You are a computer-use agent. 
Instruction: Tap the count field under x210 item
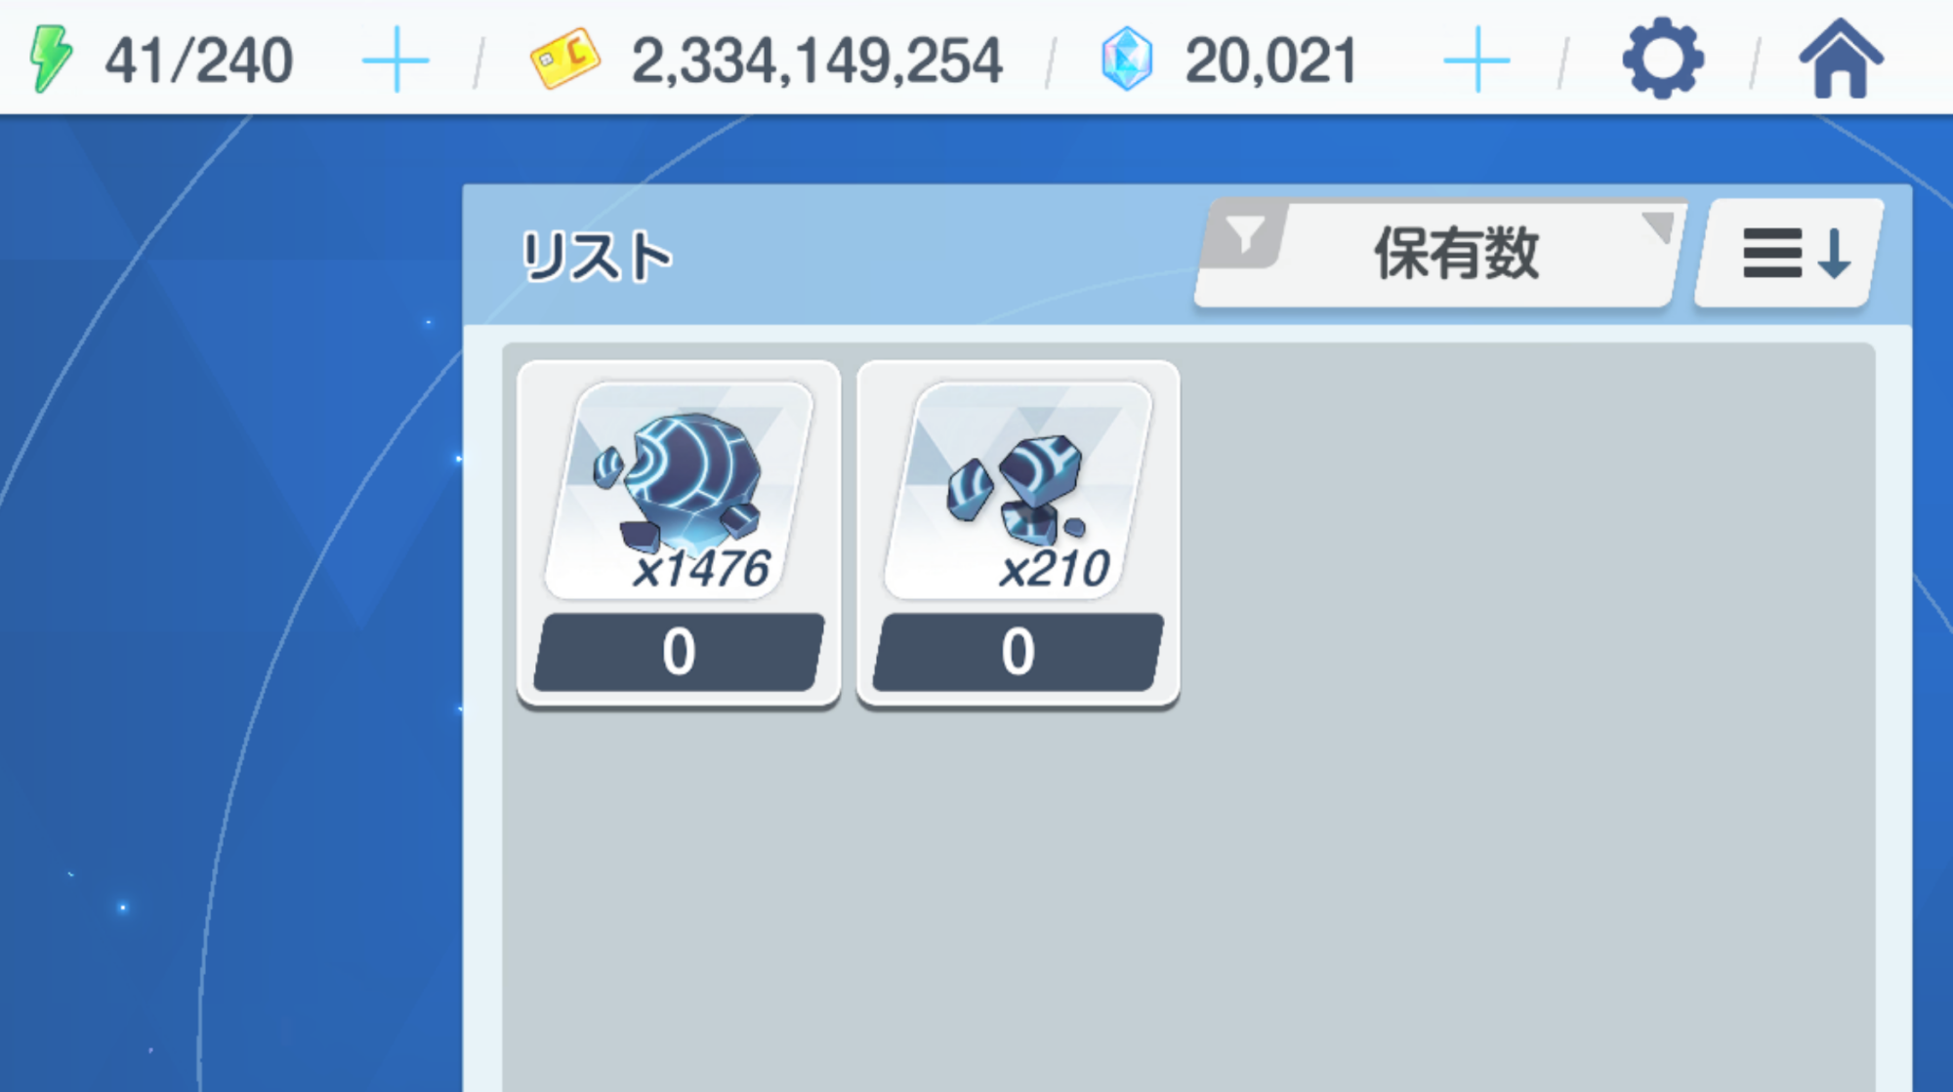coord(1018,652)
